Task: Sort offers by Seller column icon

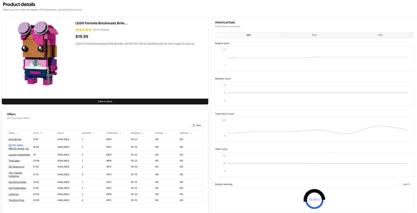Action: click(x=17, y=133)
